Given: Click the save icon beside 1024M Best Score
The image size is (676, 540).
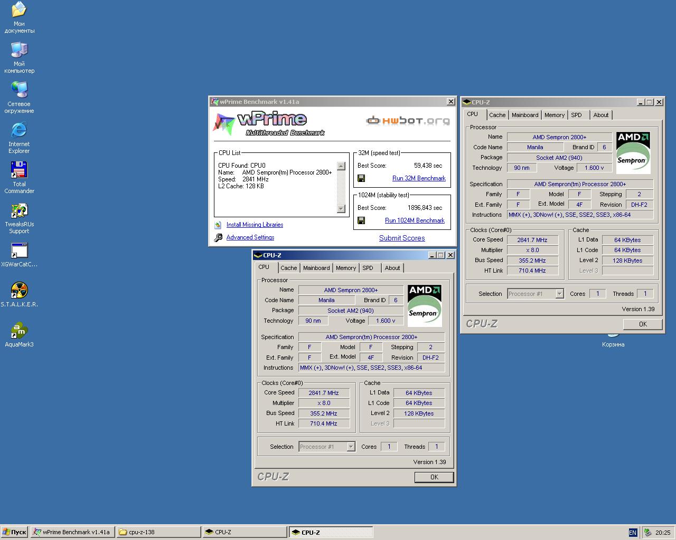Looking at the screenshot, I should [x=361, y=220].
